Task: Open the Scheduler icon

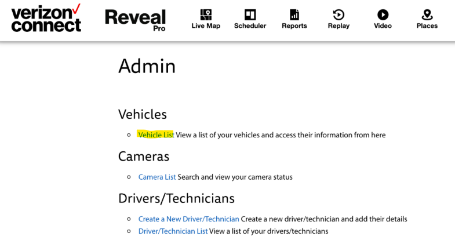Action: pos(250,14)
